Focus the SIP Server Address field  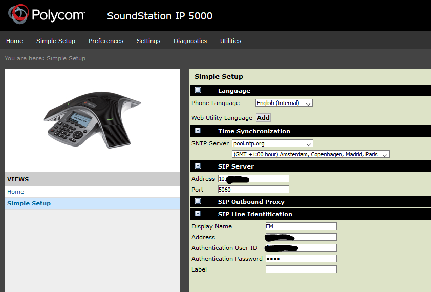click(x=253, y=179)
